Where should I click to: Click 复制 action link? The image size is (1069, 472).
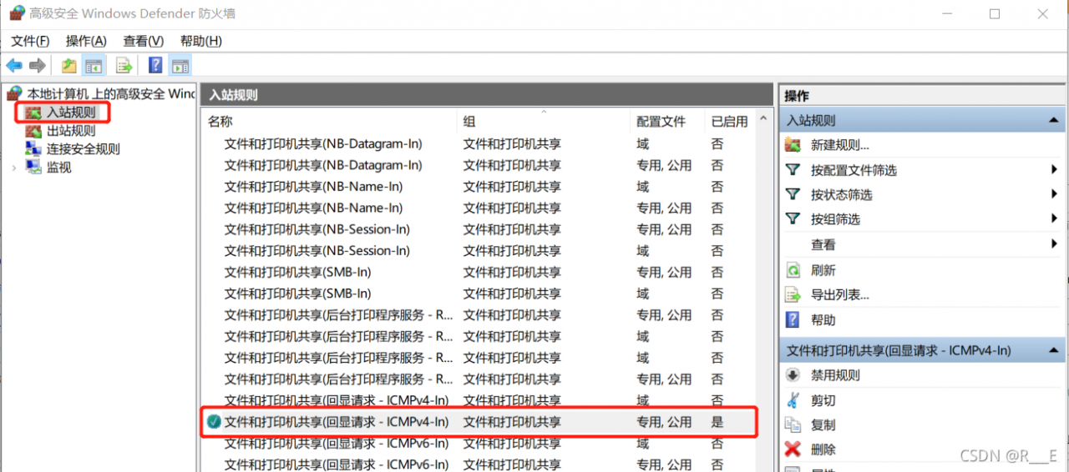click(823, 424)
